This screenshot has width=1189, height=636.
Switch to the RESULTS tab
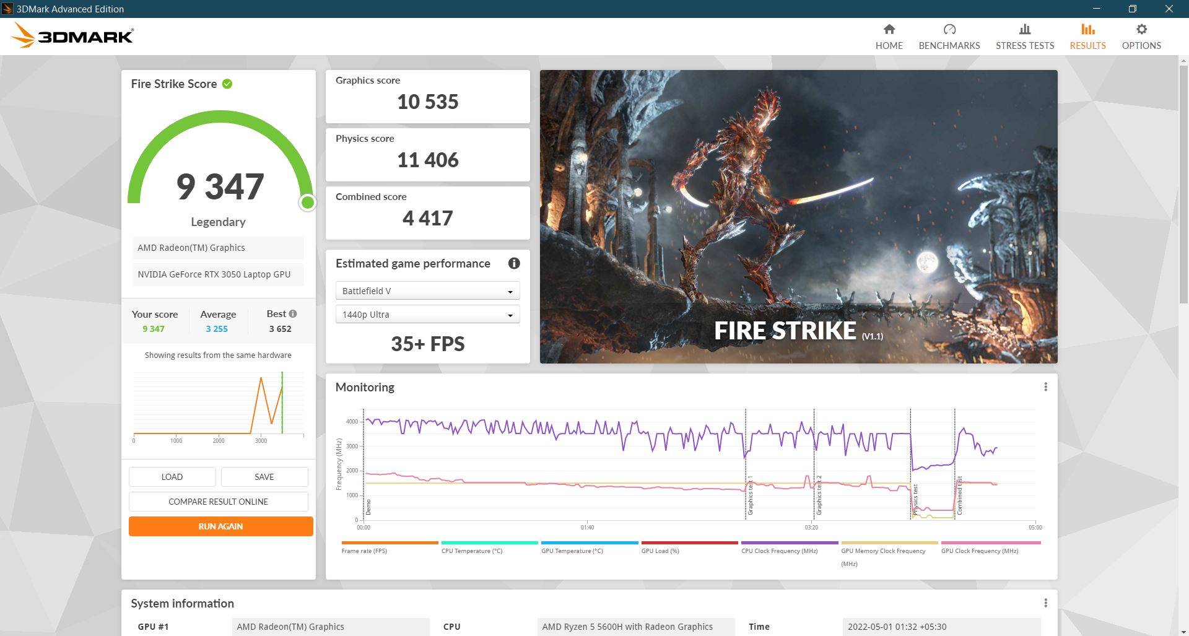1087,37
